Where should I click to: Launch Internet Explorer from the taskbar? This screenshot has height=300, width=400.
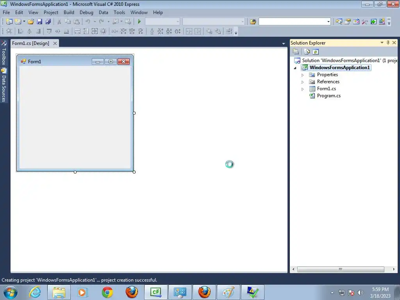[x=35, y=292]
